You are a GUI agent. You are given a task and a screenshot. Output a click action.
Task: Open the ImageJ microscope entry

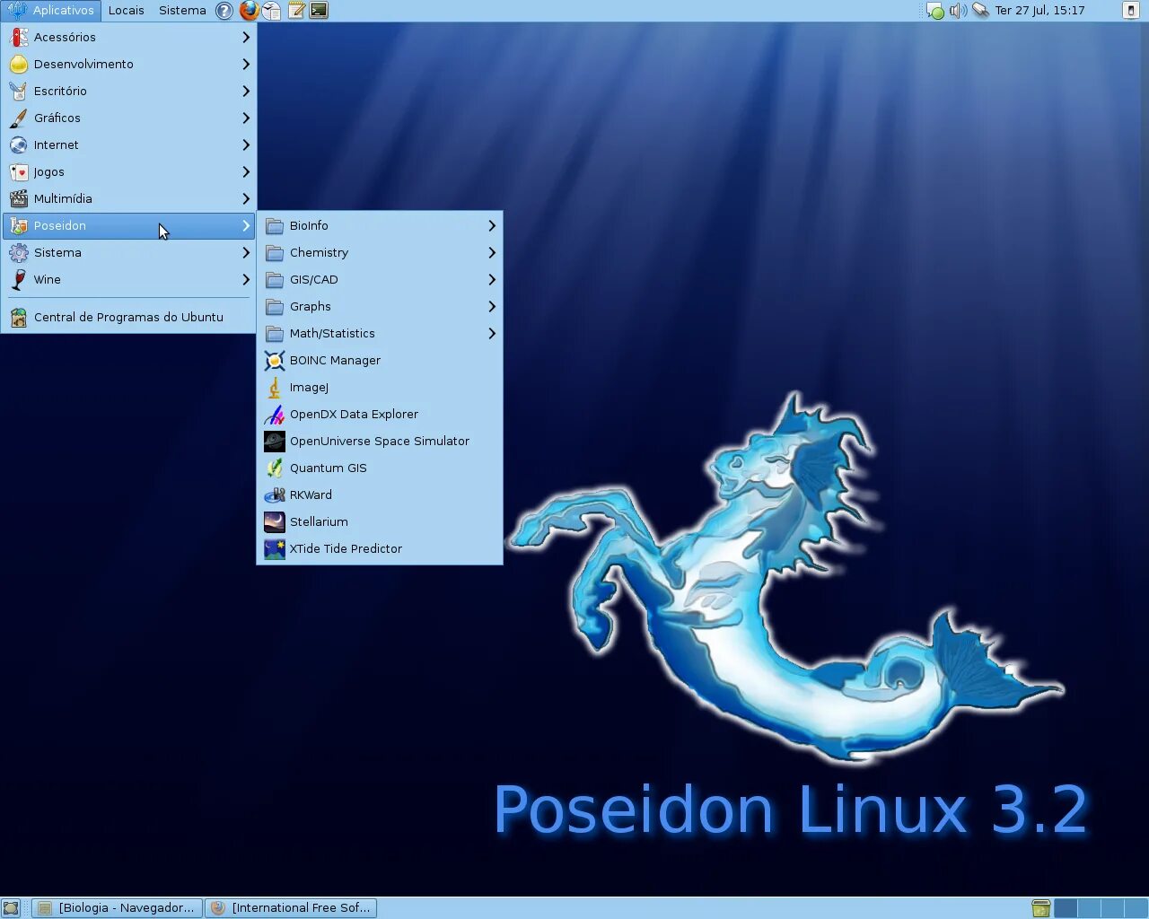coord(380,387)
